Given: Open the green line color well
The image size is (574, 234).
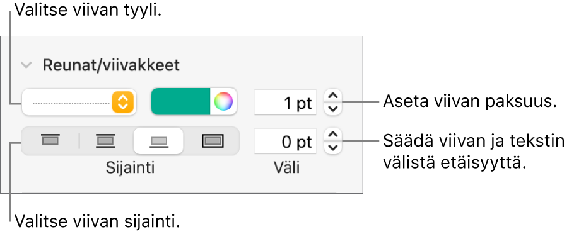Looking at the screenshot, I should coord(180,101).
